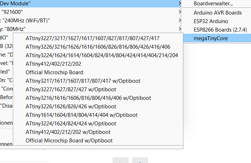Select ATtiny3224/1624/824/424 w/Optiboot

click(x=98, y=124)
